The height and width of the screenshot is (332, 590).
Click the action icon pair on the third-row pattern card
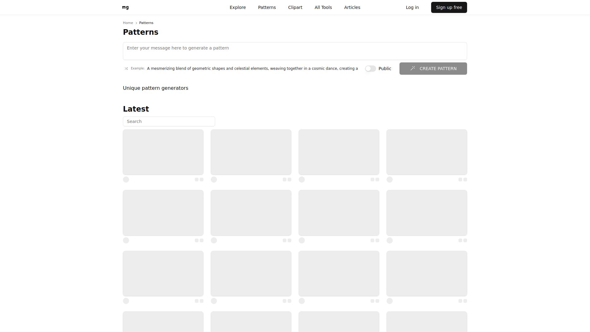(x=199, y=301)
